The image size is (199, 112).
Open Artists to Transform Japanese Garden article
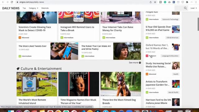[158, 83]
